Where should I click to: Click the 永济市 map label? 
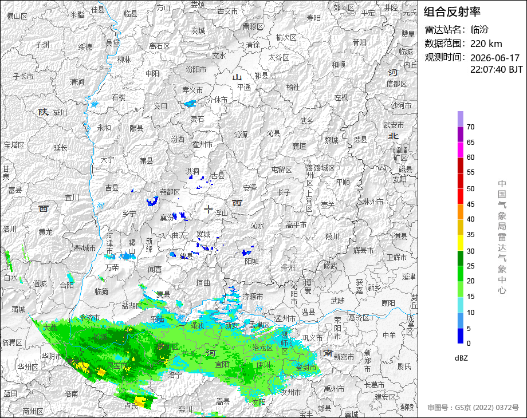coord(89,317)
